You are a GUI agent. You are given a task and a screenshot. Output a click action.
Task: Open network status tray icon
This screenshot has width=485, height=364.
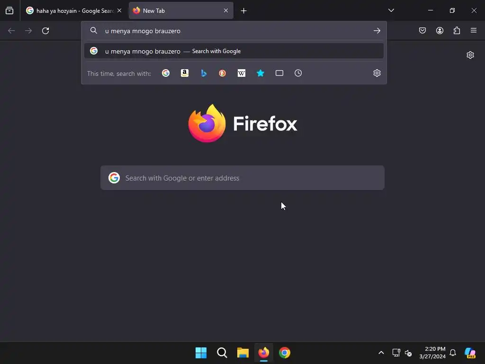click(396, 353)
